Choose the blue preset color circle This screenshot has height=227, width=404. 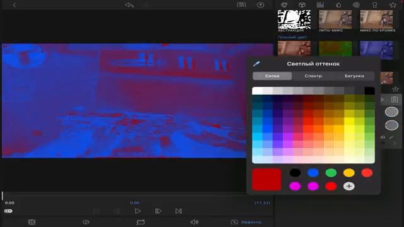coord(313,173)
